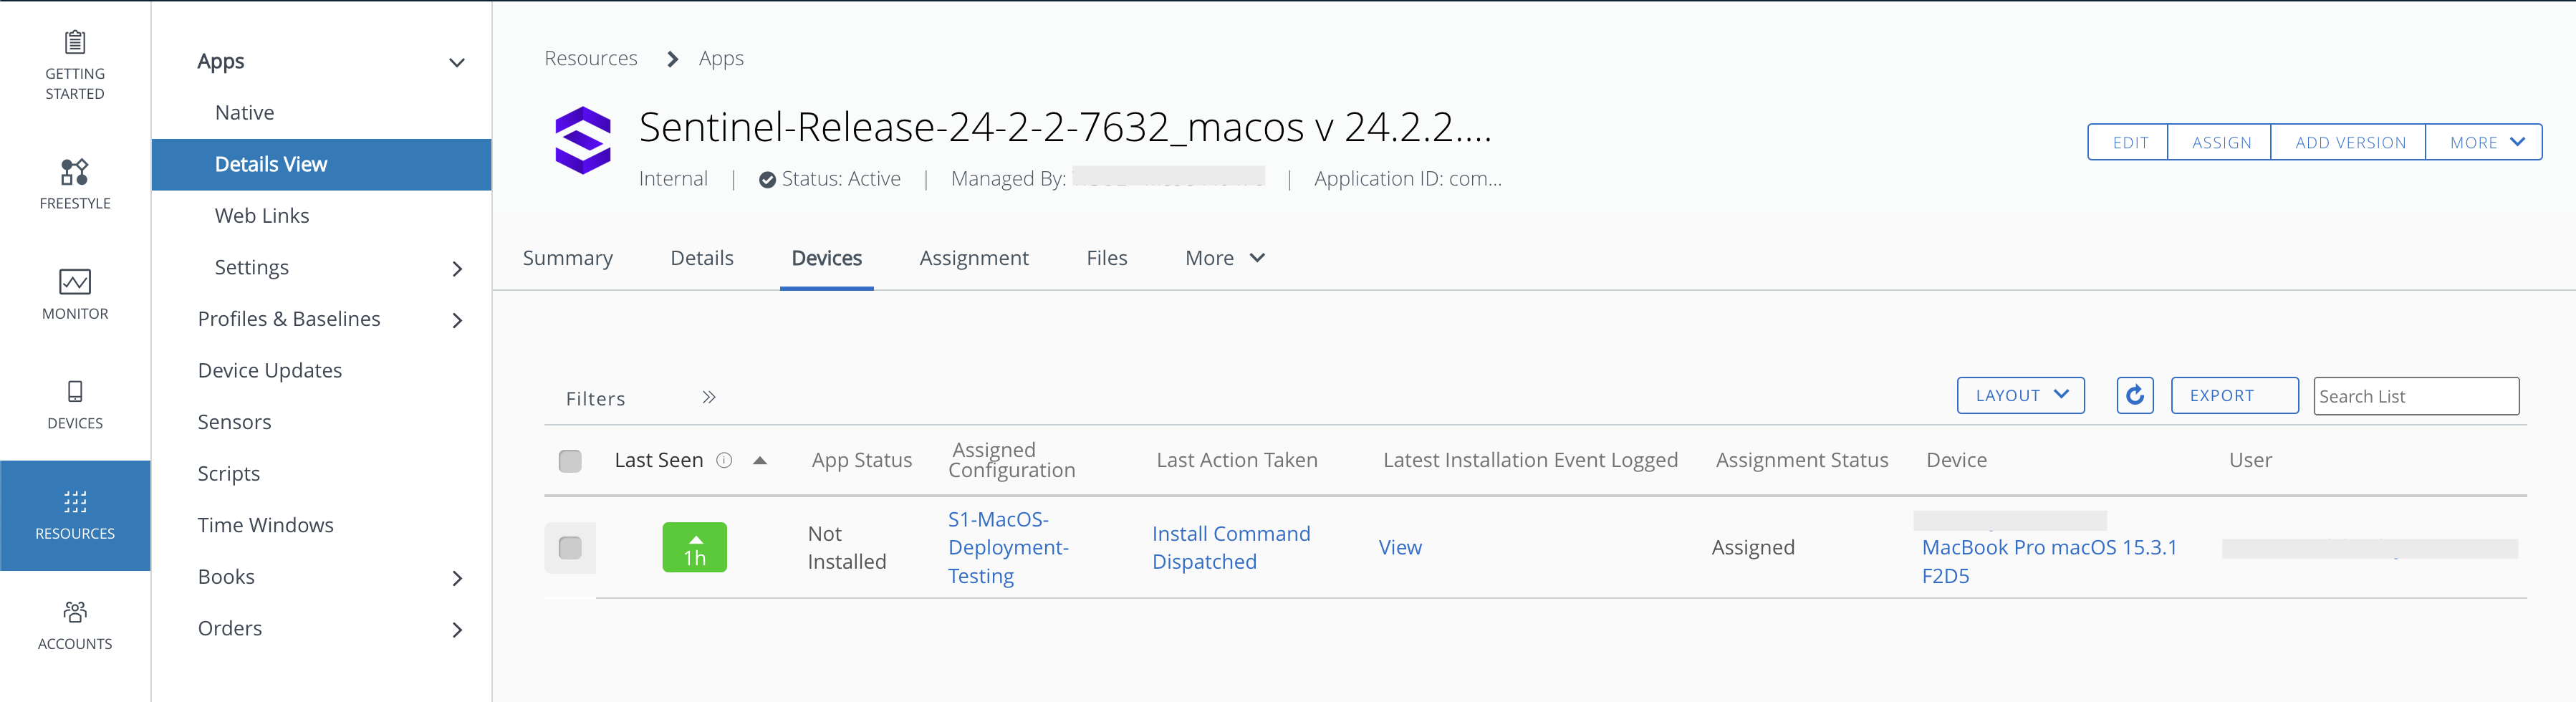Screen dimensions: 2576x702
Task: Click Resources breadcrumb link
Action: tap(591, 58)
